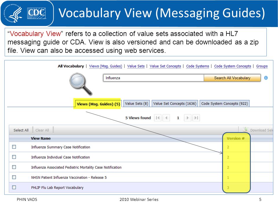This screenshot has width=278, height=209.
Task: Select Influenza Summary Case Notification row text
Action: pyautogui.click(x=61, y=147)
